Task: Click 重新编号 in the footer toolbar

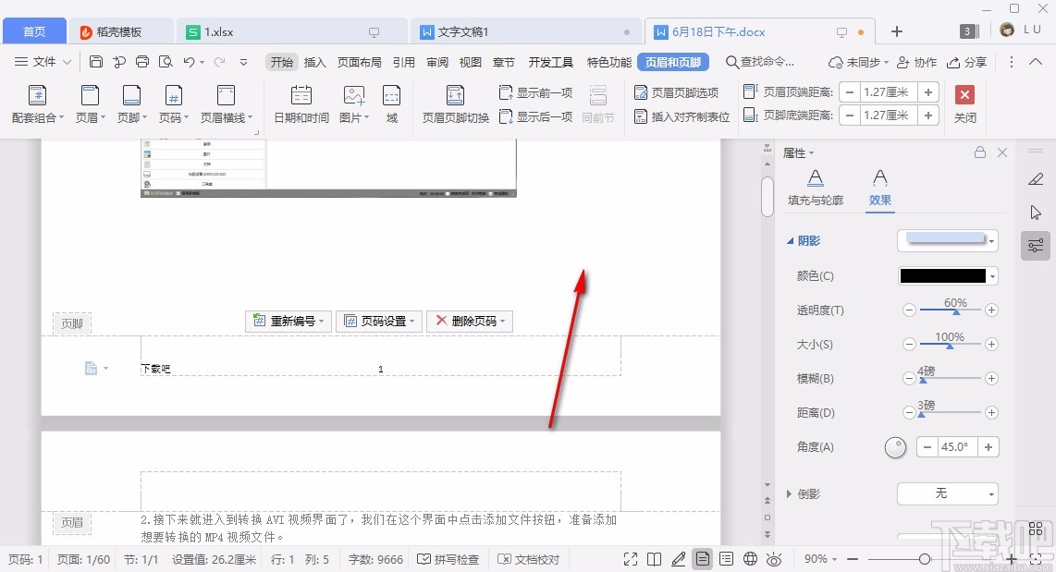Action: tap(288, 321)
